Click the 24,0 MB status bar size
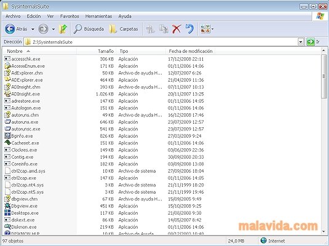The image size is (329, 246). [x=236, y=241]
